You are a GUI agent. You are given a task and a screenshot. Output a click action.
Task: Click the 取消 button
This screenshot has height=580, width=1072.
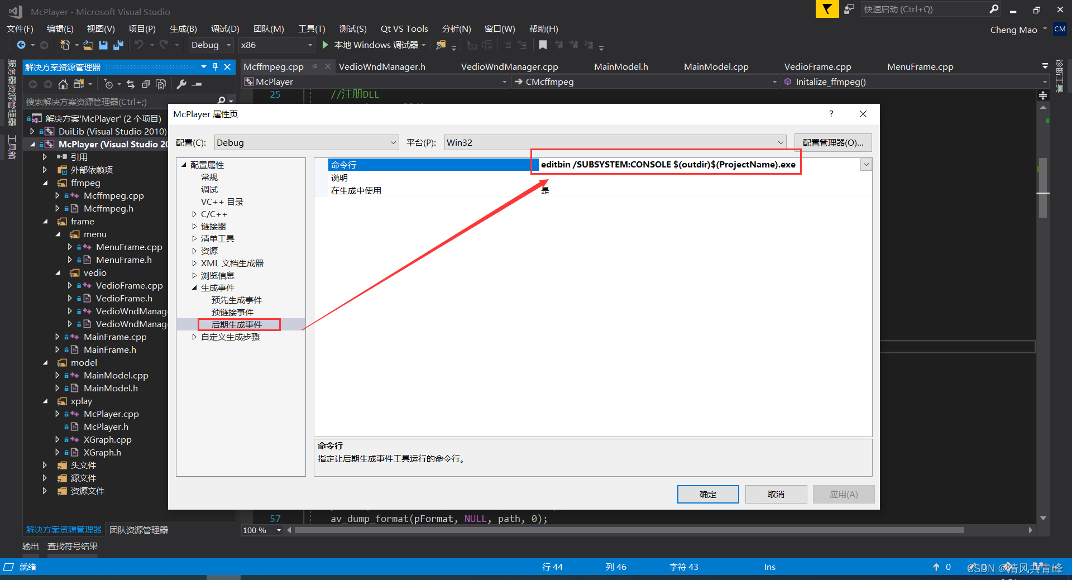click(776, 494)
